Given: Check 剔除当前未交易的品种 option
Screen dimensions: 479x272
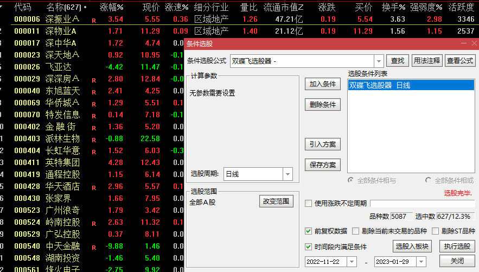Looking at the screenshot, I should pyautogui.click(x=355, y=231).
